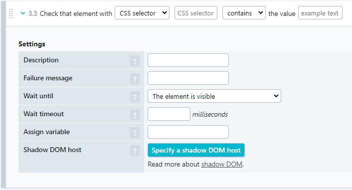The width and height of the screenshot is (352, 190).
Task: Click the drag handle for step 3.3
Action: coord(11,13)
